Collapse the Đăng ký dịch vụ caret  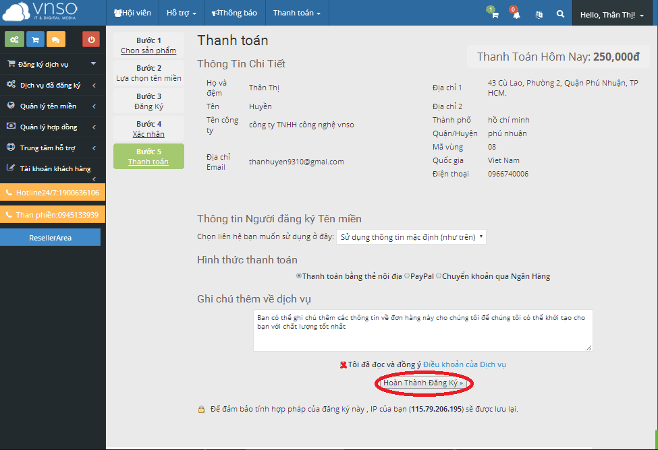(x=94, y=64)
